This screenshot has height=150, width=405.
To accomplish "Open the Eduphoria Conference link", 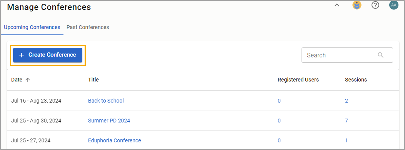I will 115,141.
